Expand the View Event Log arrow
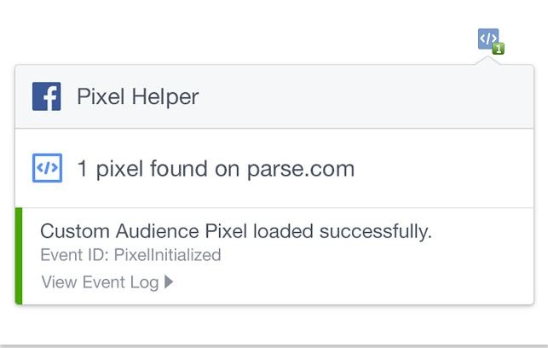548x348 pixels. tap(169, 282)
